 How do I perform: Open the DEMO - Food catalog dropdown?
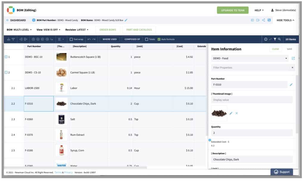250,58
